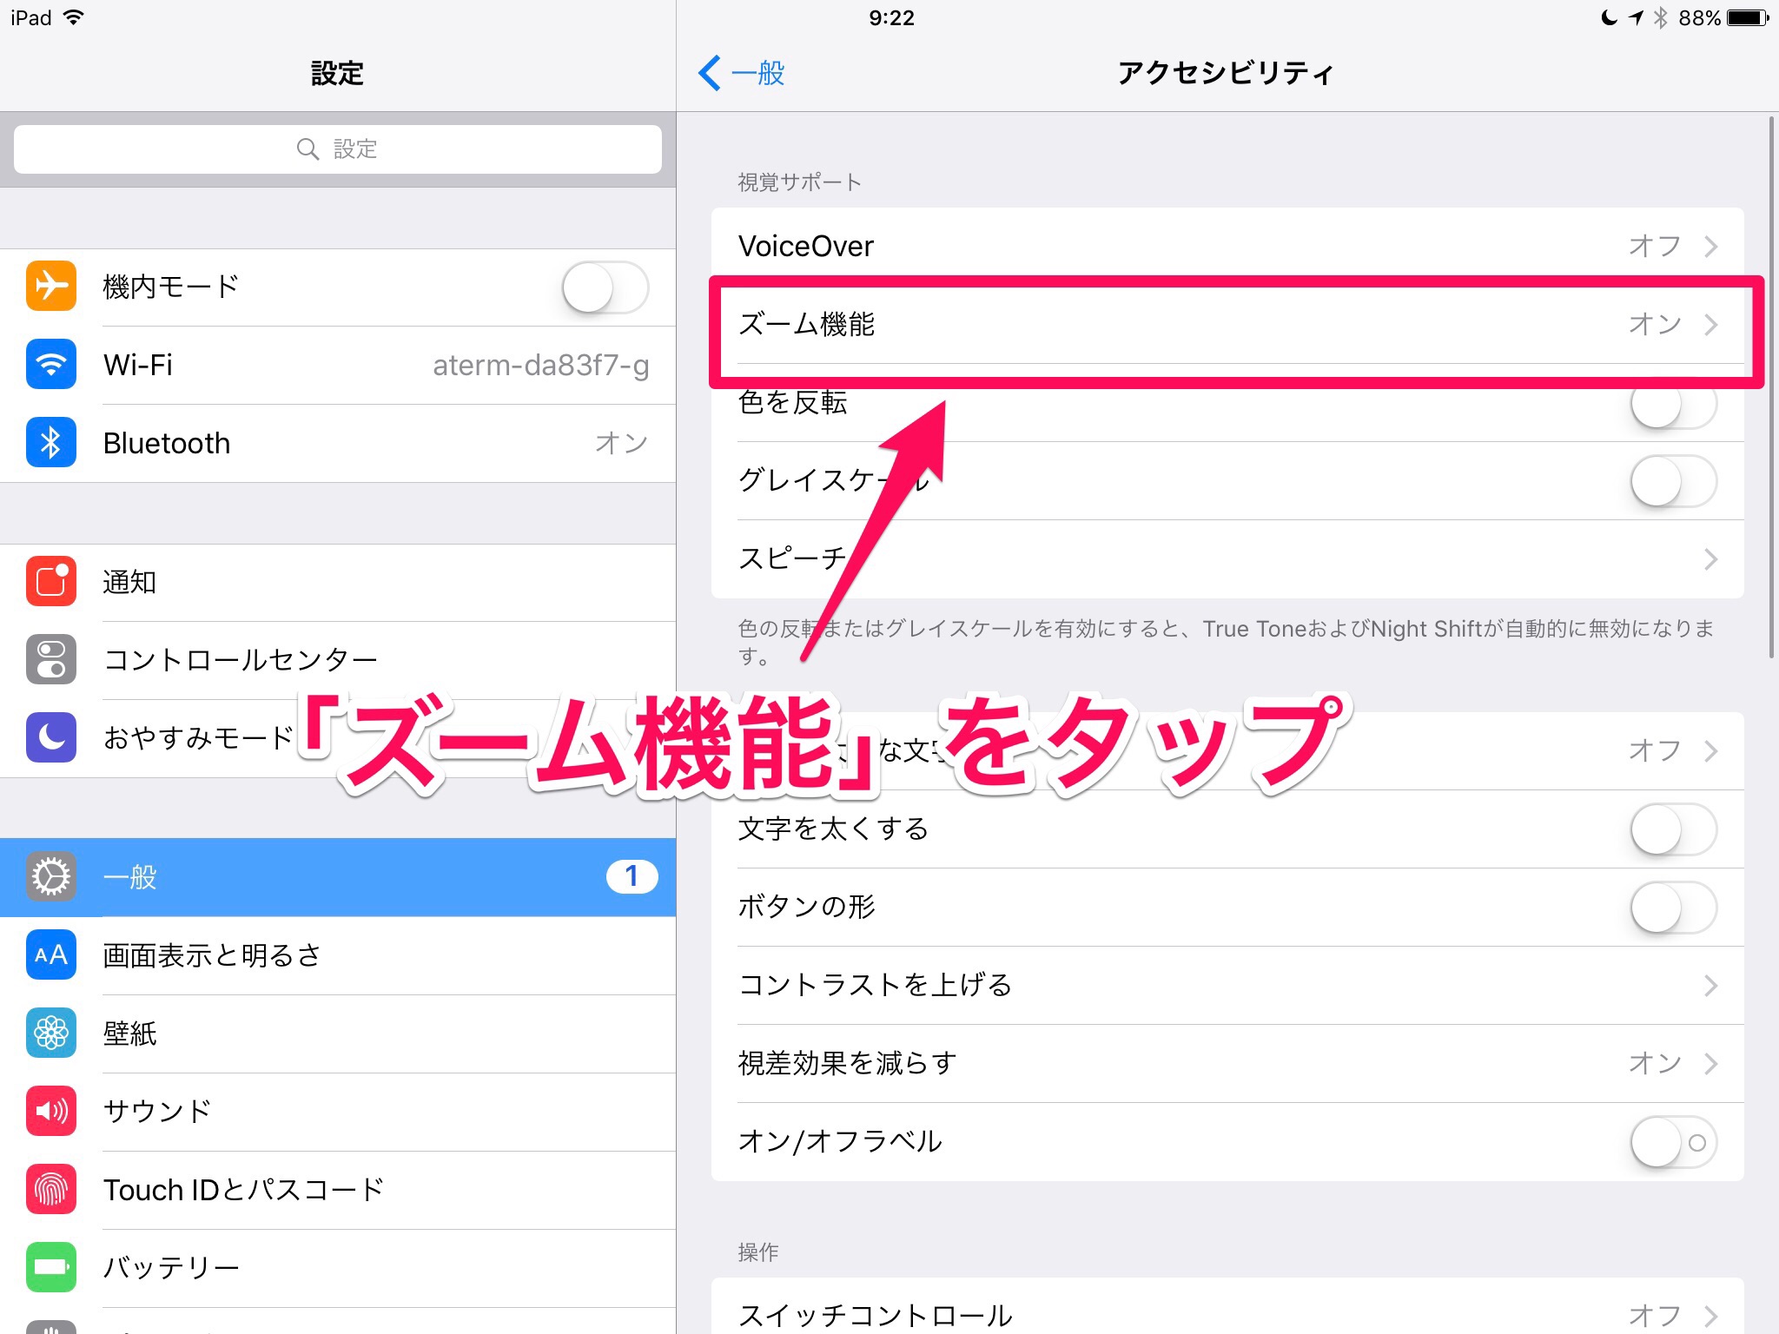Open Notifications via its red icon

51,581
